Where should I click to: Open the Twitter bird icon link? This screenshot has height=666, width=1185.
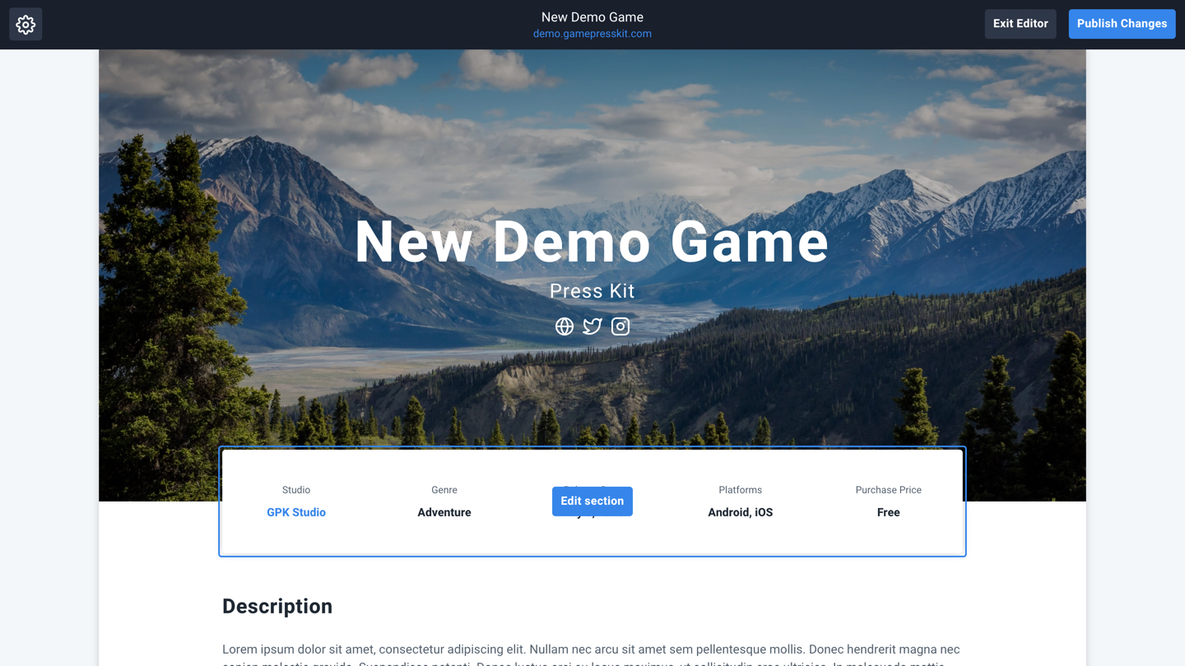[592, 326]
